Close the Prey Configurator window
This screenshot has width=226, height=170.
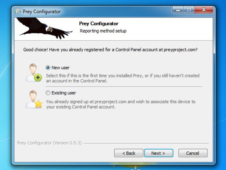tap(204, 10)
